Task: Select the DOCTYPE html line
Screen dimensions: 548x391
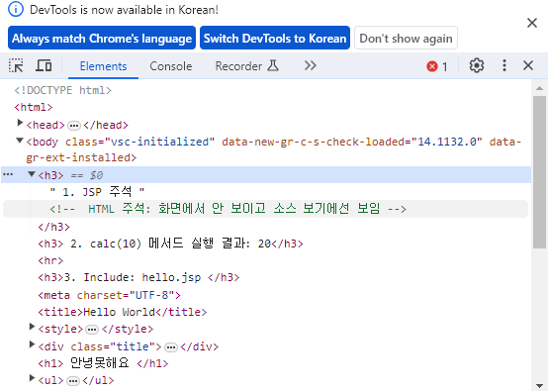Action: 63,91
